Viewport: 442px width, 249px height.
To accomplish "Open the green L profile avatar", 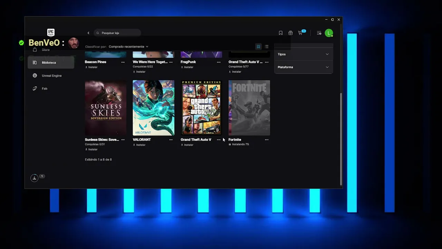I will [329, 33].
